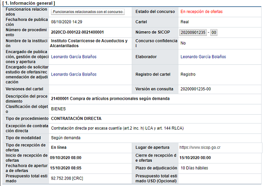263x186 pixels.
Task: Open Leonardo García Bolaños link for publicación encargado
Action: pyautogui.click(x=74, y=57)
